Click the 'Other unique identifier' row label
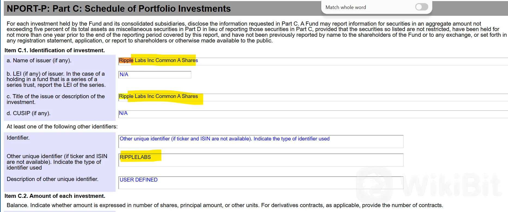 point(57,162)
